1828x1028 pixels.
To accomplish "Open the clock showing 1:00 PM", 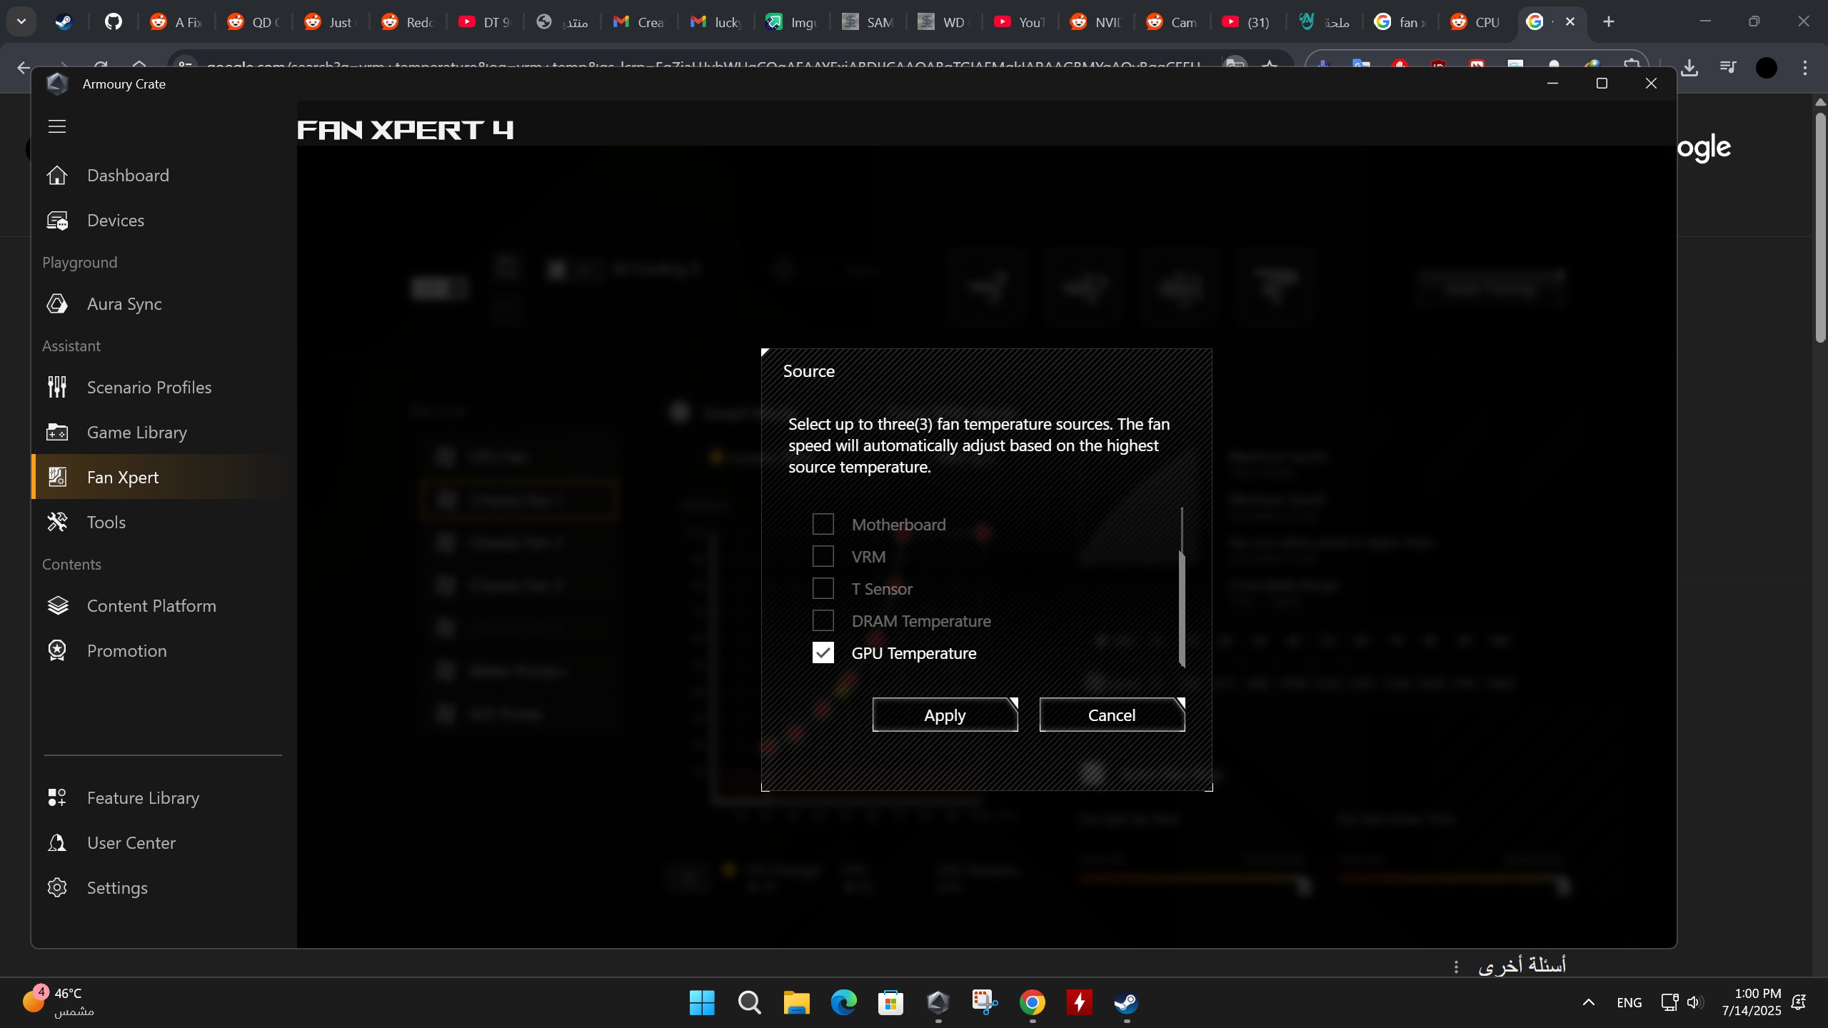I will coord(1752,1003).
